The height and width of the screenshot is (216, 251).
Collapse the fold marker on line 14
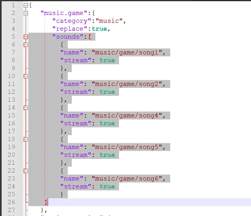click(26, 108)
